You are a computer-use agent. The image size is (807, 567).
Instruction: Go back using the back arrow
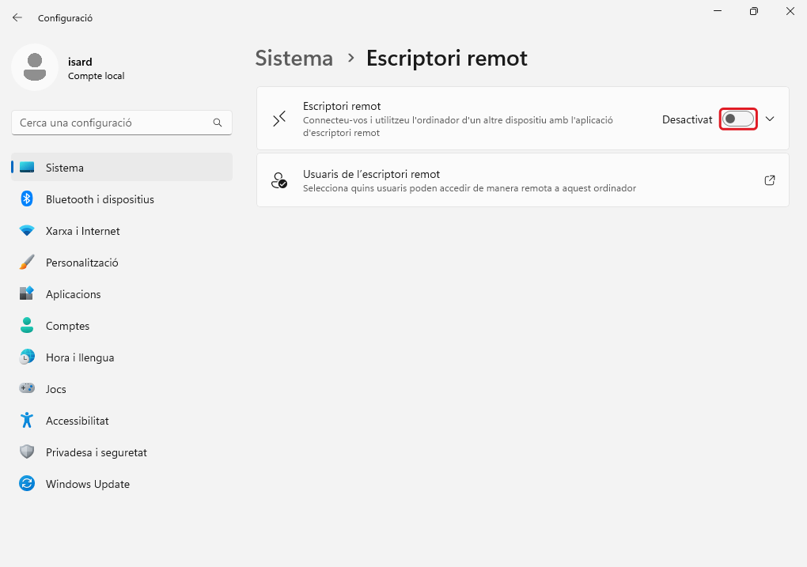17,17
